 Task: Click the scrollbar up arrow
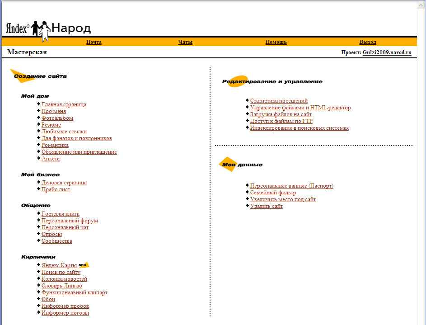coord(421,5)
